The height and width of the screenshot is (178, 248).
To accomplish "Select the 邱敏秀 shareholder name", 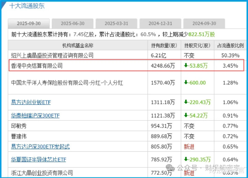I will point(19,126).
